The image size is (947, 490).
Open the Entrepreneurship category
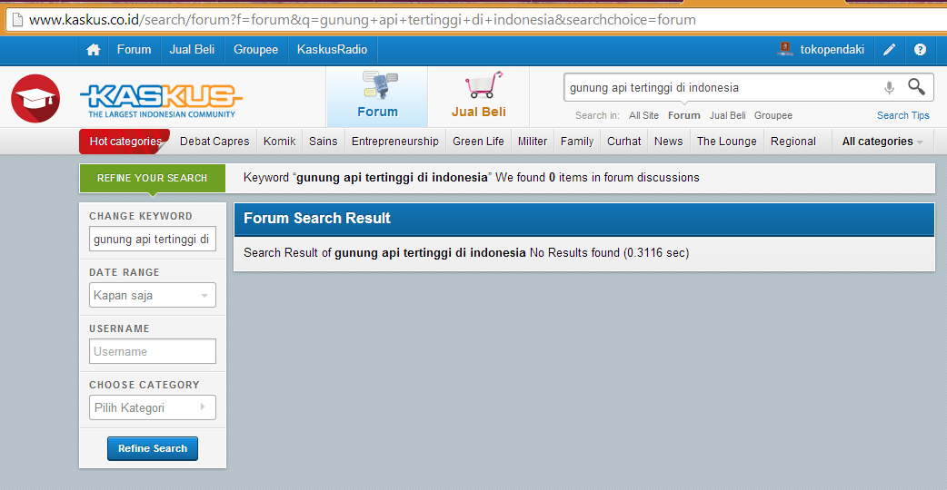[395, 141]
